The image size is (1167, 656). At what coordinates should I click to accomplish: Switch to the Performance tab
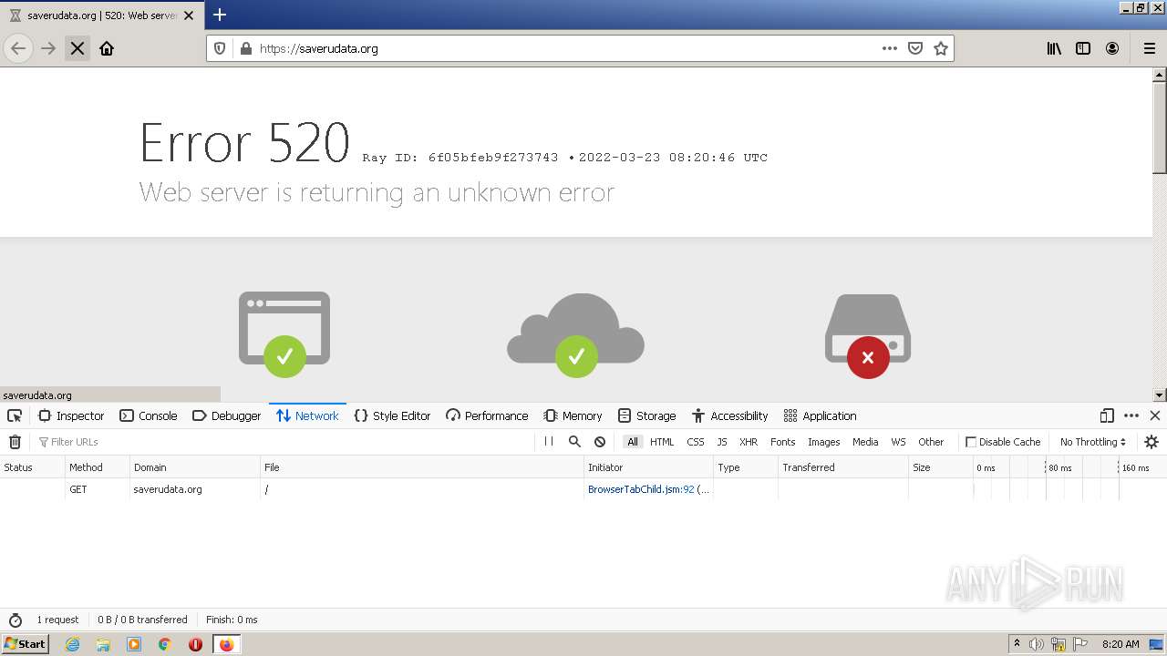click(x=487, y=415)
